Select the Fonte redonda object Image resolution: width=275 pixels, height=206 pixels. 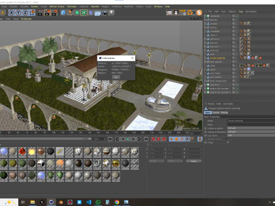[217, 58]
